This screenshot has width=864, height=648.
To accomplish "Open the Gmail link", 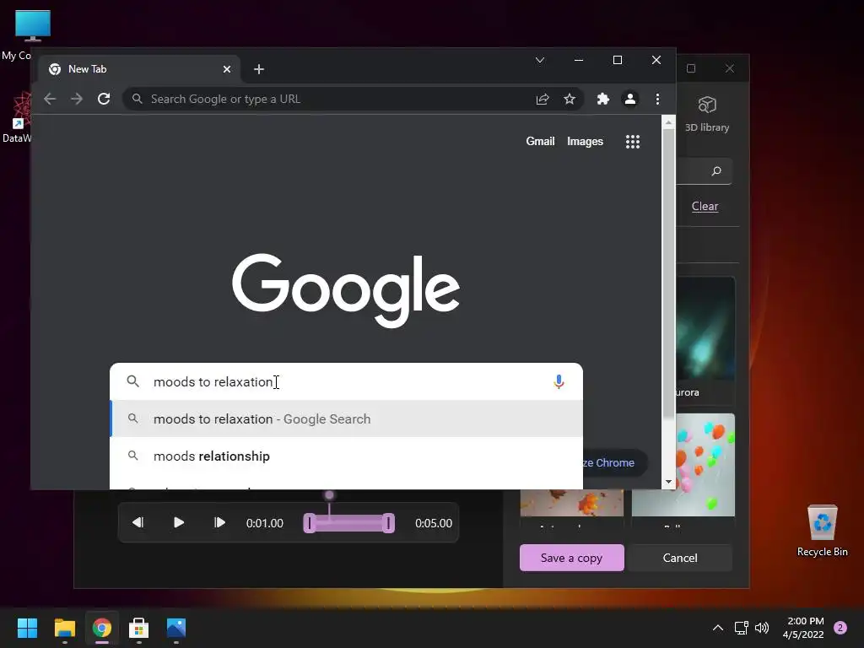I will (540, 141).
